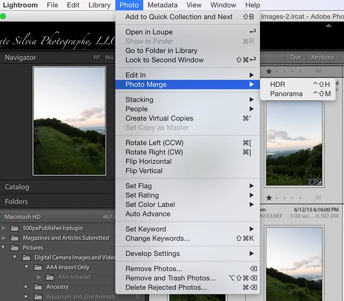Toggle the Auto Advance option

click(x=188, y=214)
